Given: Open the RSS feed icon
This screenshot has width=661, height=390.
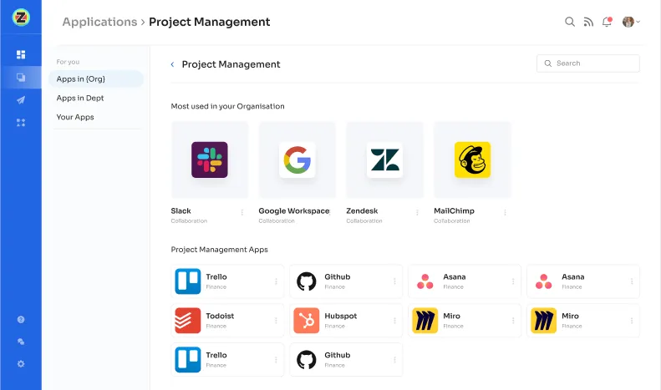Looking at the screenshot, I should click(588, 22).
